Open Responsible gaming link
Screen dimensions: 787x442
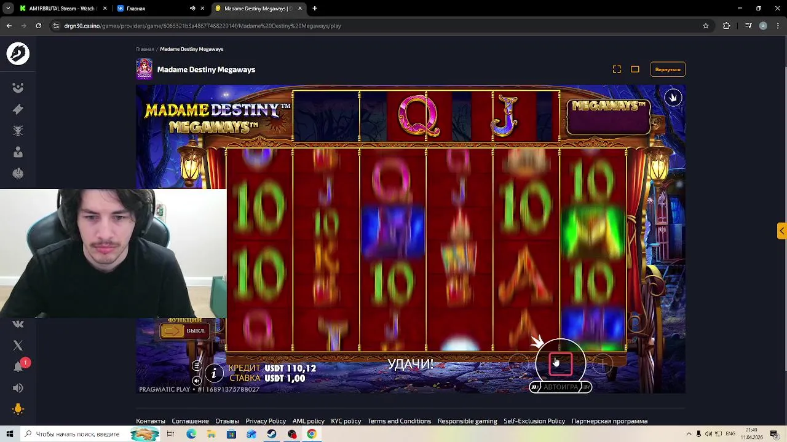467,421
